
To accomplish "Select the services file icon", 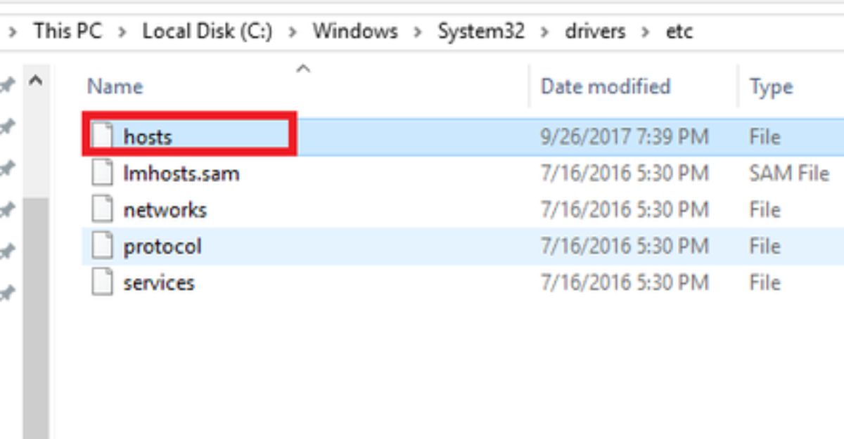I will coord(103,282).
